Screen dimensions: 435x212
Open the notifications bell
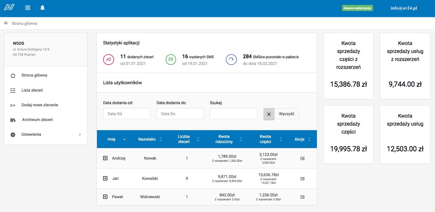coord(43,8)
